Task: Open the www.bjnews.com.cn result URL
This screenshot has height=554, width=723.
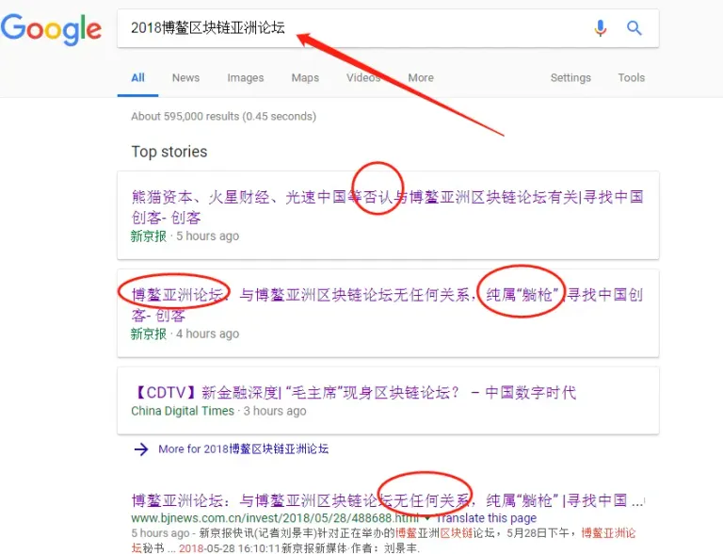Action: coord(275,518)
